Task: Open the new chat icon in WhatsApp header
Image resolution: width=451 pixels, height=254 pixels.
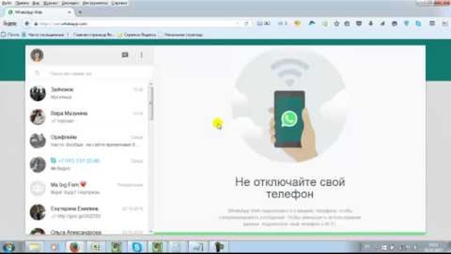Action: coord(125,55)
